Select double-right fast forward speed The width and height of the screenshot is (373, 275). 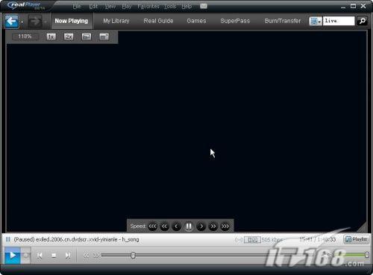(x=213, y=227)
